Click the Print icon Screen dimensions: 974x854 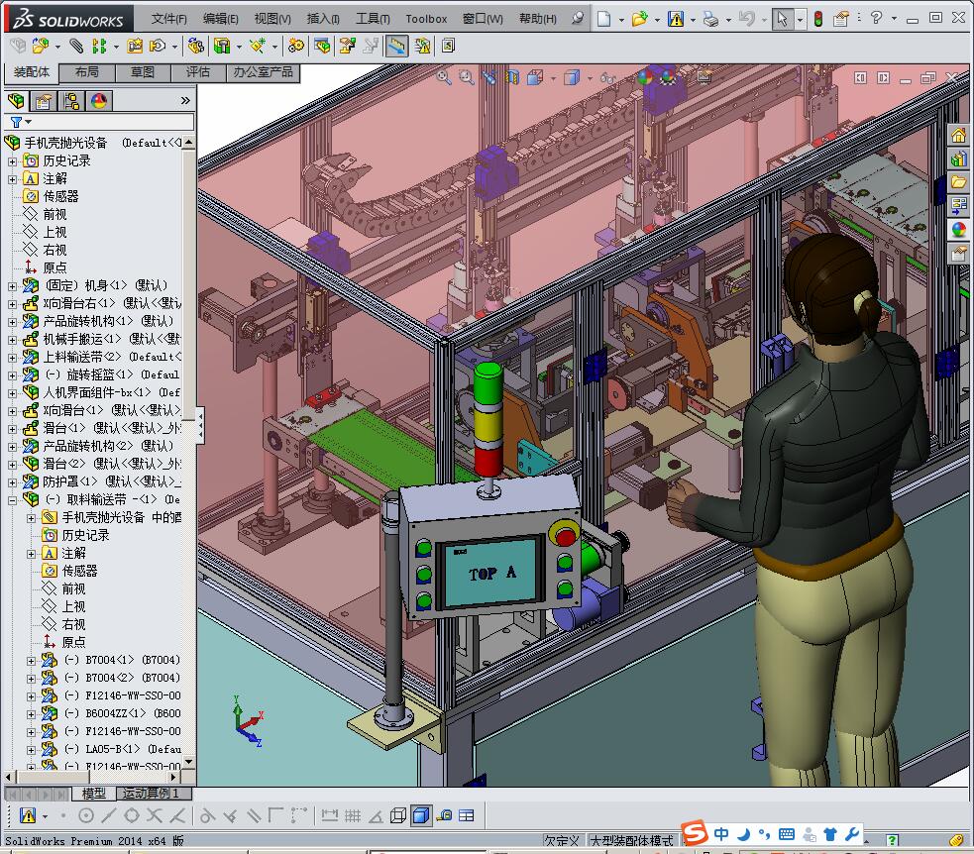click(710, 19)
